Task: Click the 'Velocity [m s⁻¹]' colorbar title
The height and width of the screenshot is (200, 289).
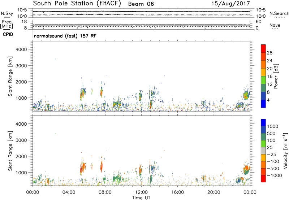Action: [x=286, y=151]
